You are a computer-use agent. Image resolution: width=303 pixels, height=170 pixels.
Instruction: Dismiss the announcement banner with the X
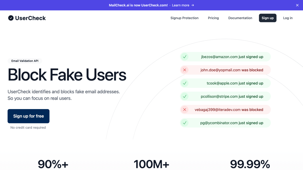[297, 5]
